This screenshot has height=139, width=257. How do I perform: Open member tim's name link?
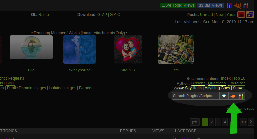pyautogui.click(x=176, y=70)
